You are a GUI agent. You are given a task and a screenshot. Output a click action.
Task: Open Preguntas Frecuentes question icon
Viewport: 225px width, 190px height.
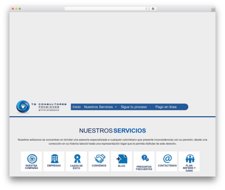pyautogui.click(x=145, y=158)
